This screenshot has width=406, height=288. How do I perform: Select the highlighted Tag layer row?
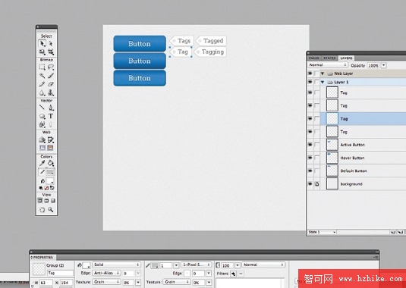363,119
